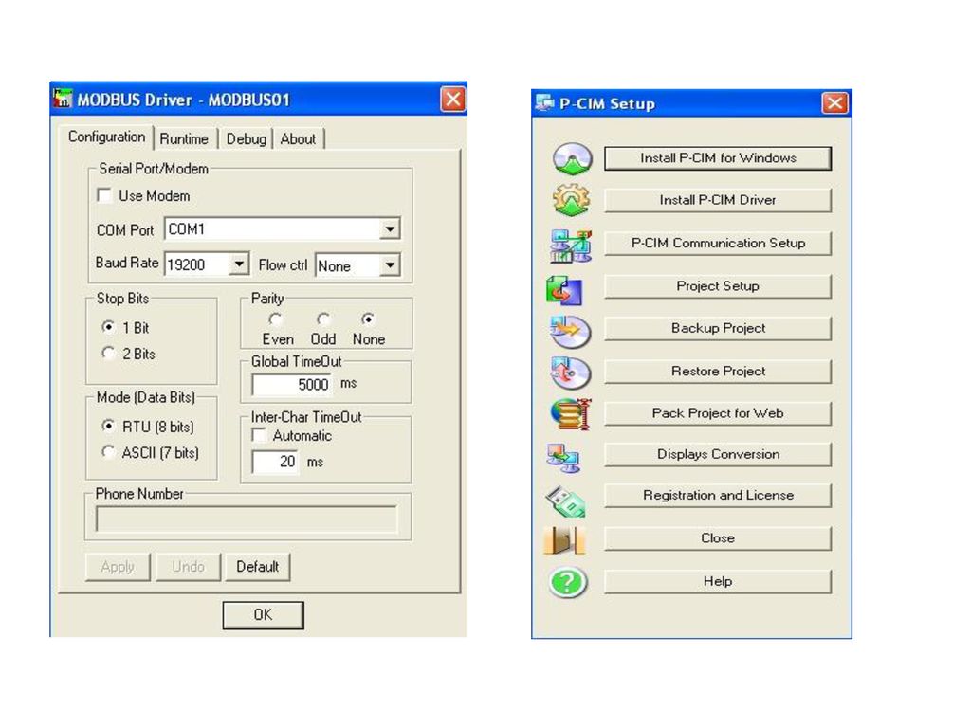Click Install P-CIM for Windows button
Screen dimensions: 971x728
(718, 158)
